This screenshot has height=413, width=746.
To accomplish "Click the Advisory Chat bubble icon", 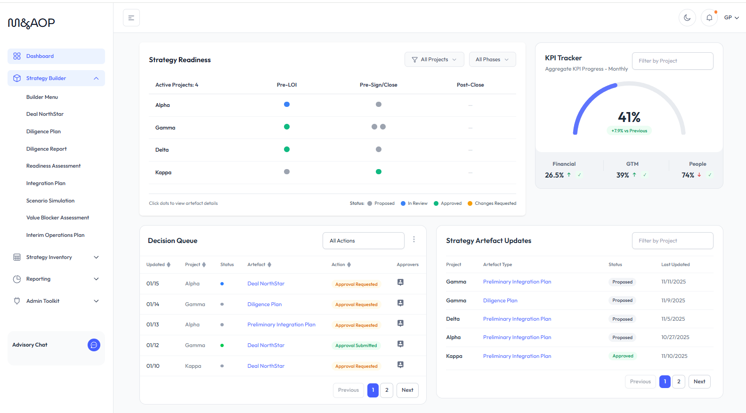I will 94,345.
